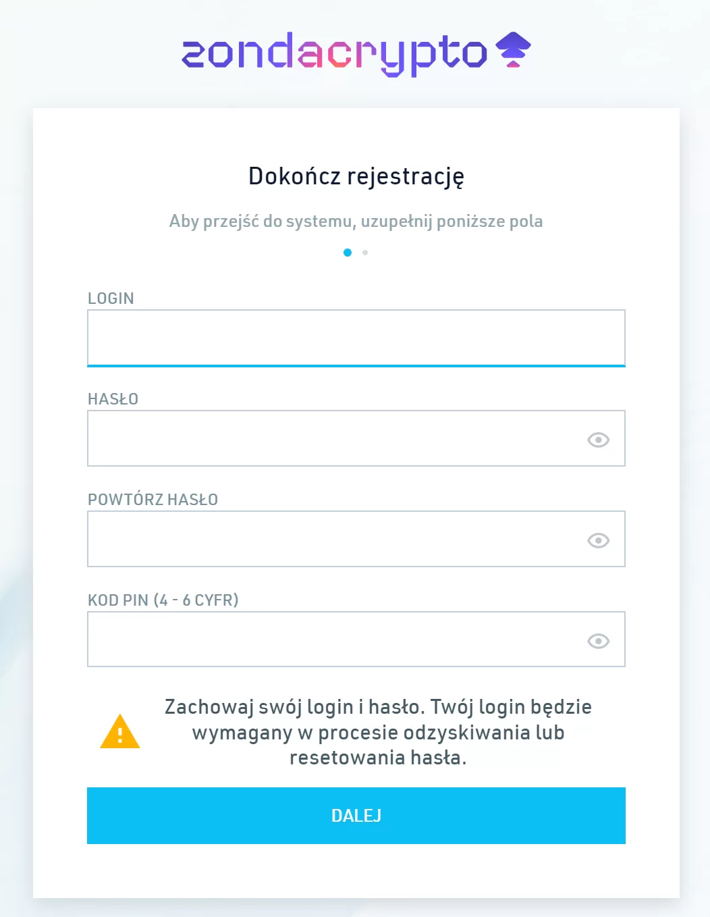This screenshot has height=917, width=710.
Task: Click the LOGIN field label
Action: point(111,298)
